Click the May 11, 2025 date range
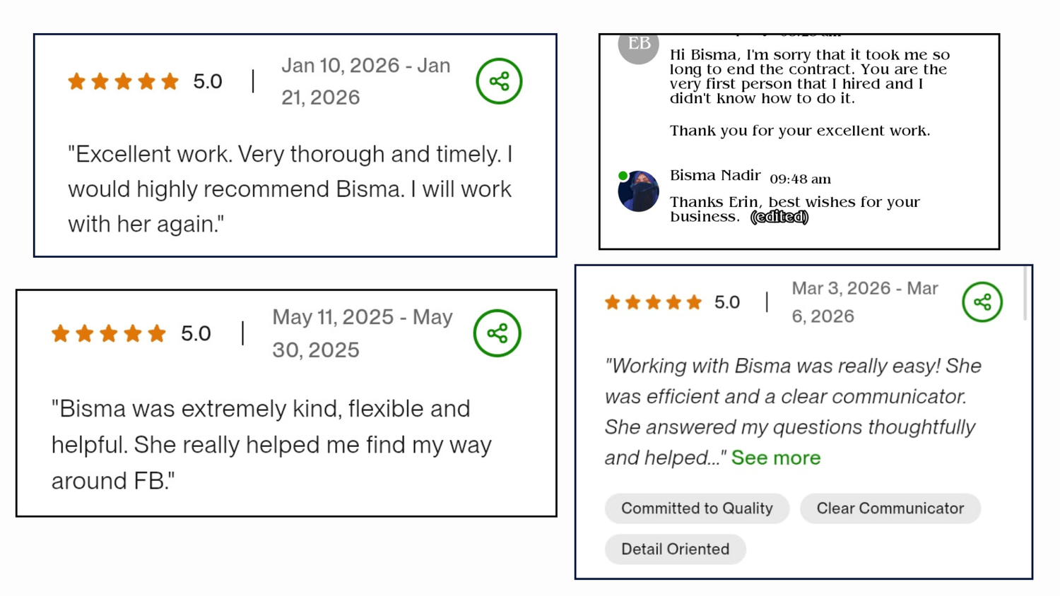Viewport: 1060px width, 596px height. coord(362,333)
